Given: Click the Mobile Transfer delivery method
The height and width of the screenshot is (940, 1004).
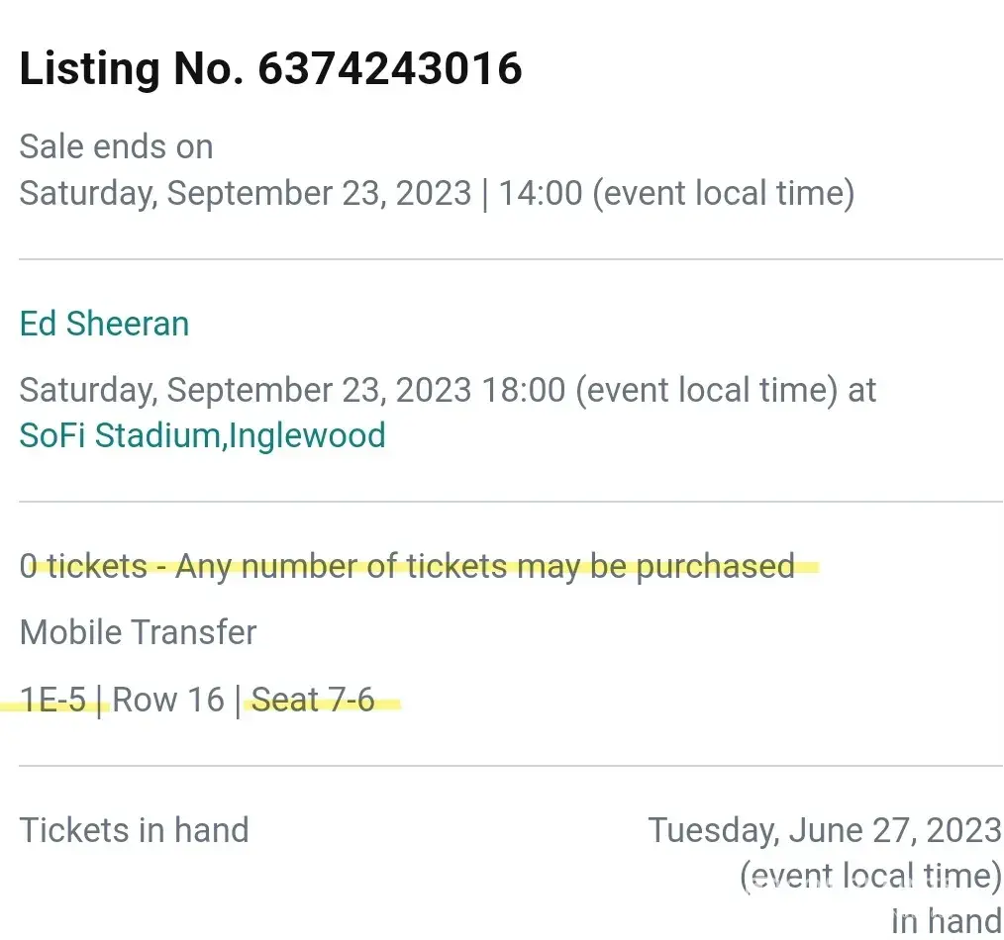Looking at the screenshot, I should [138, 632].
